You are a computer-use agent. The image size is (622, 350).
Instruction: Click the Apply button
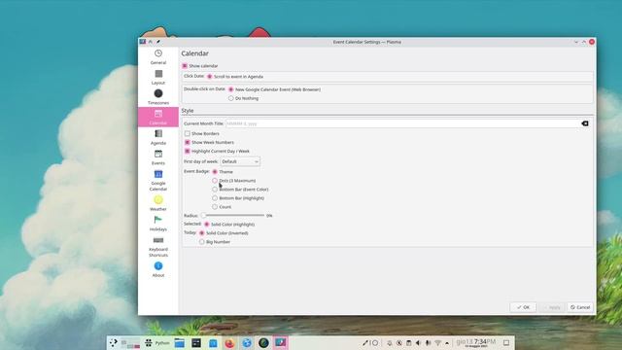pyautogui.click(x=551, y=307)
